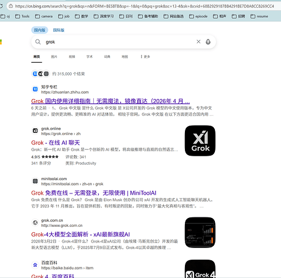281x278 pixels.
Task: Click the minitoolai.com zh-cn grok URL
Action: [x=72, y=184]
